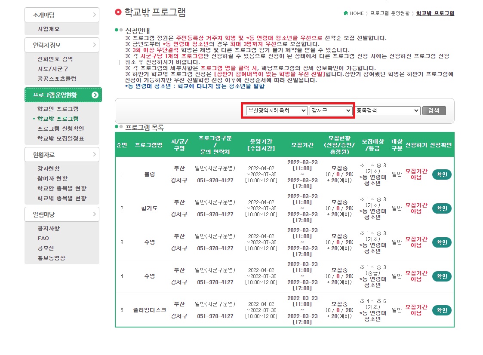
Task: Open the 프로그램 신청확인 sidebar item
Action: pos(61,129)
